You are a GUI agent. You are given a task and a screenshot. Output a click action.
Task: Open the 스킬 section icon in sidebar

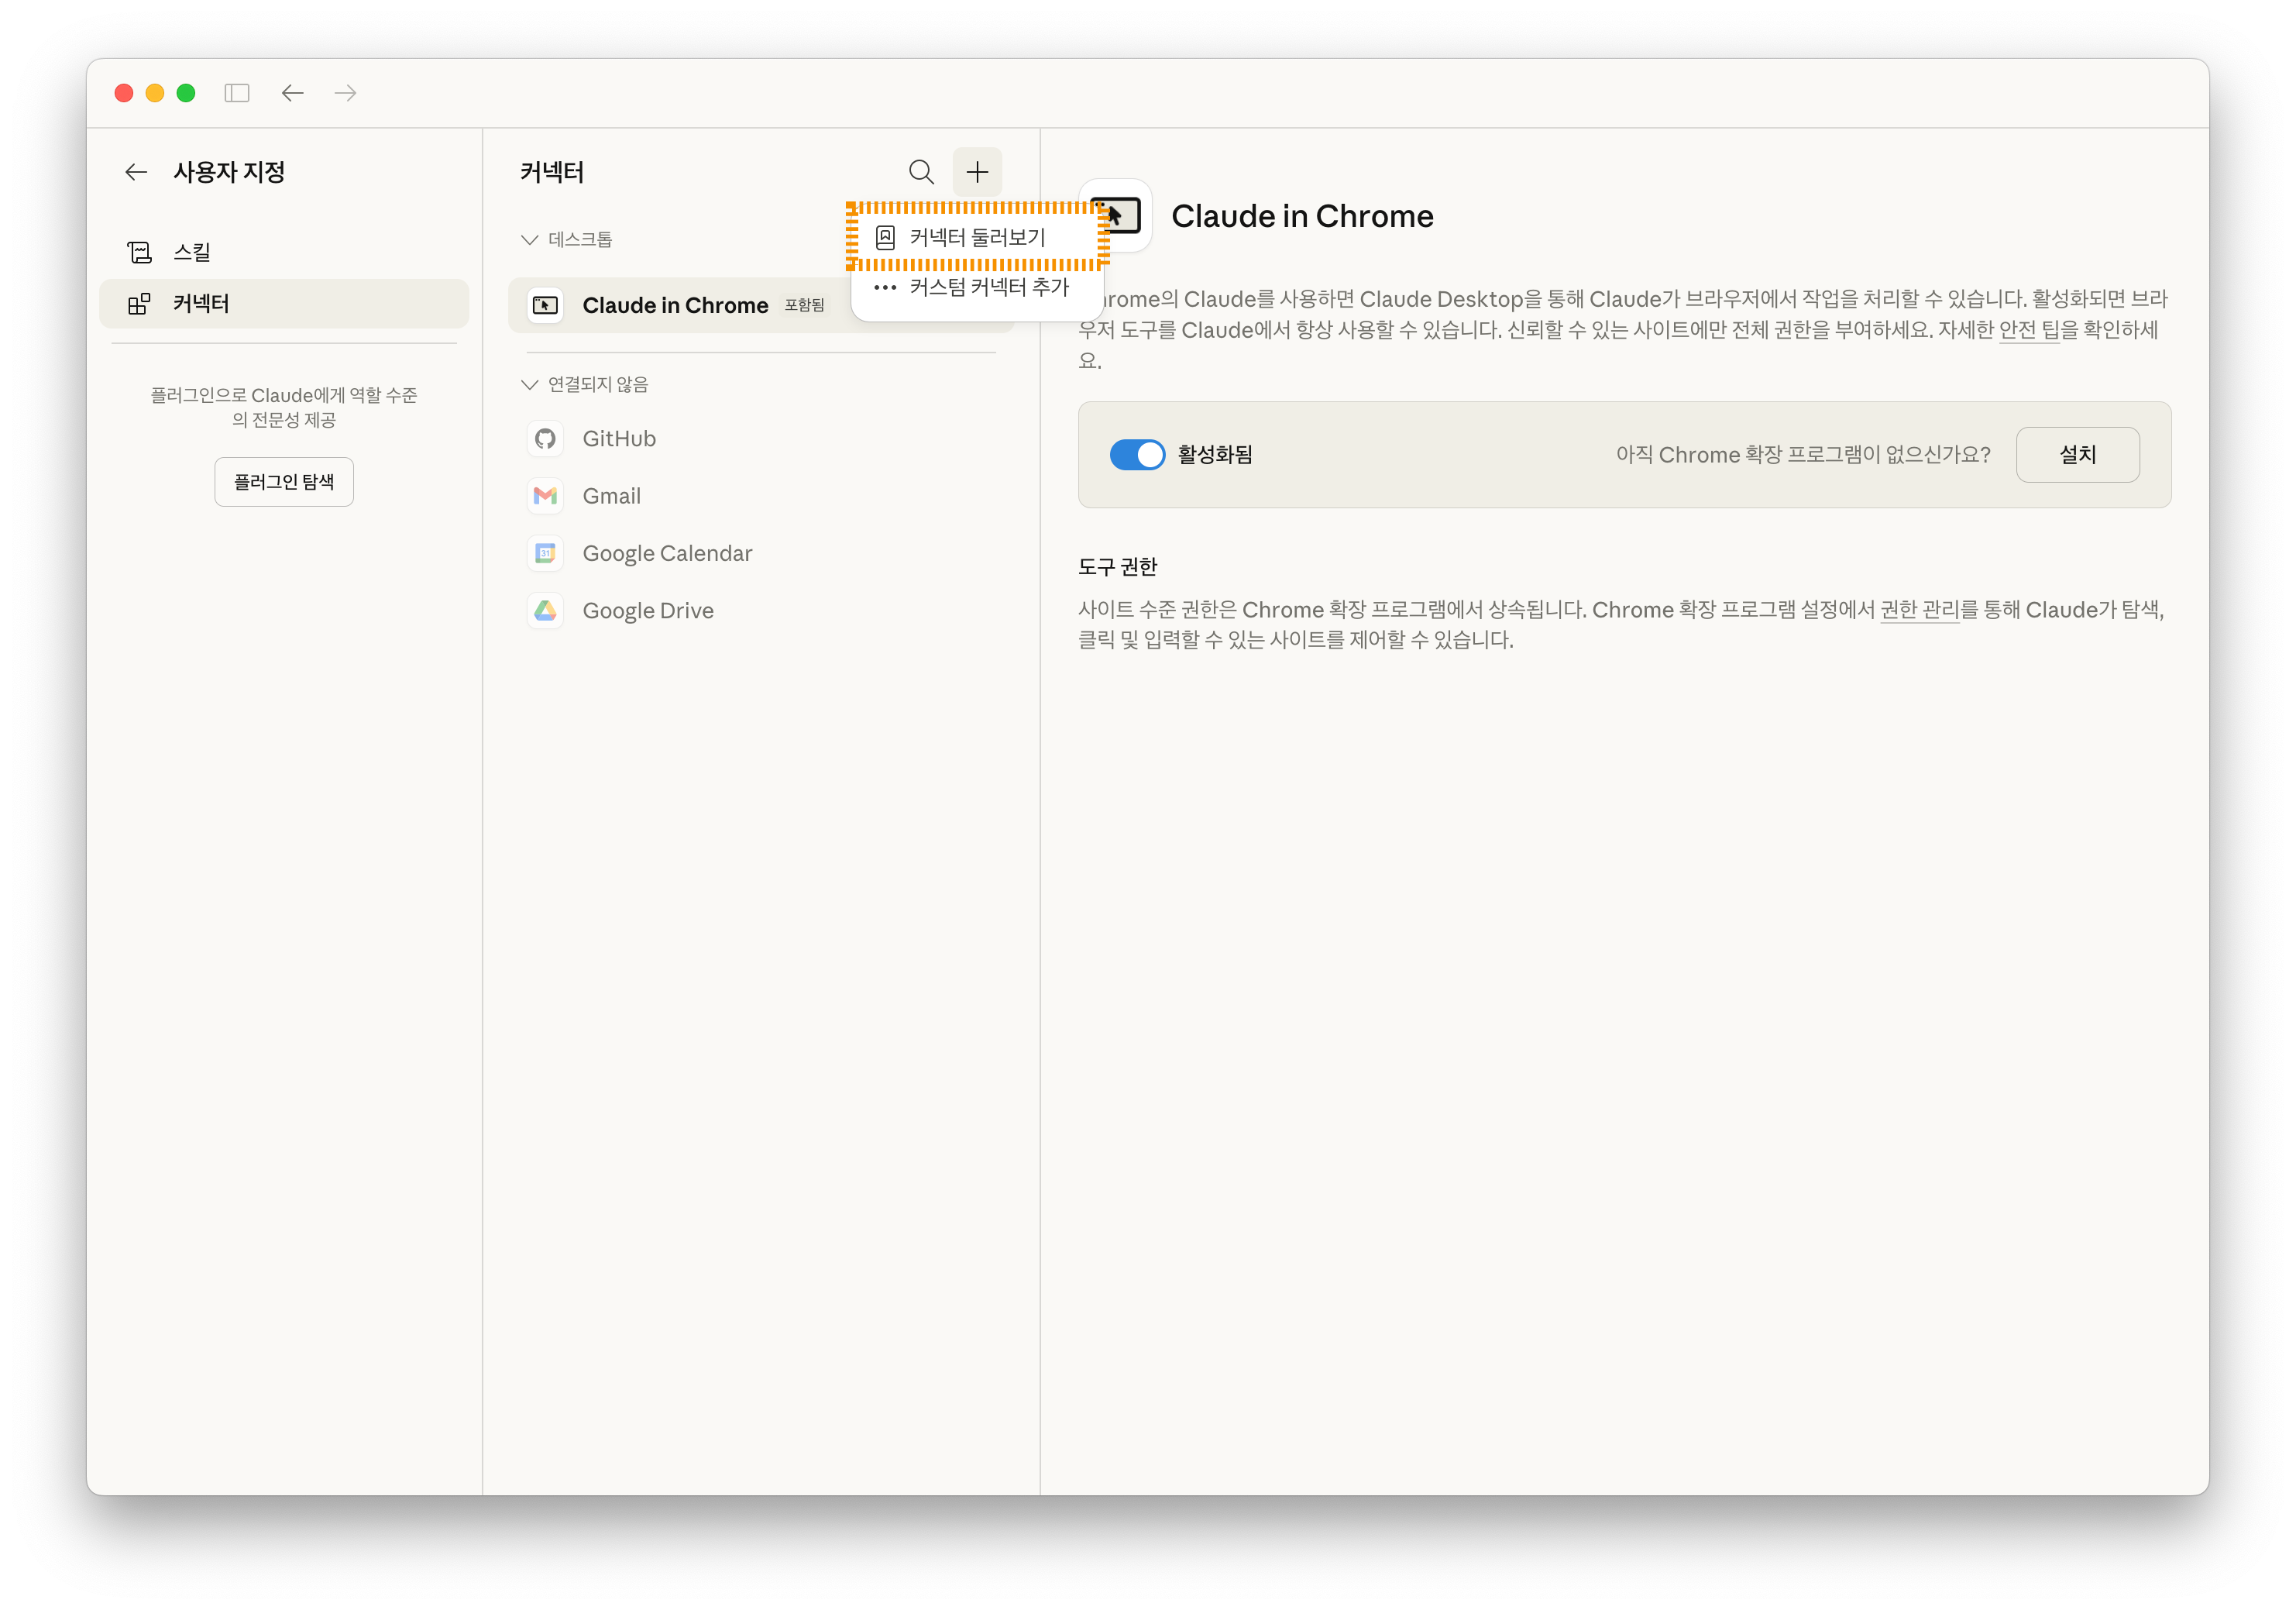[x=139, y=251]
